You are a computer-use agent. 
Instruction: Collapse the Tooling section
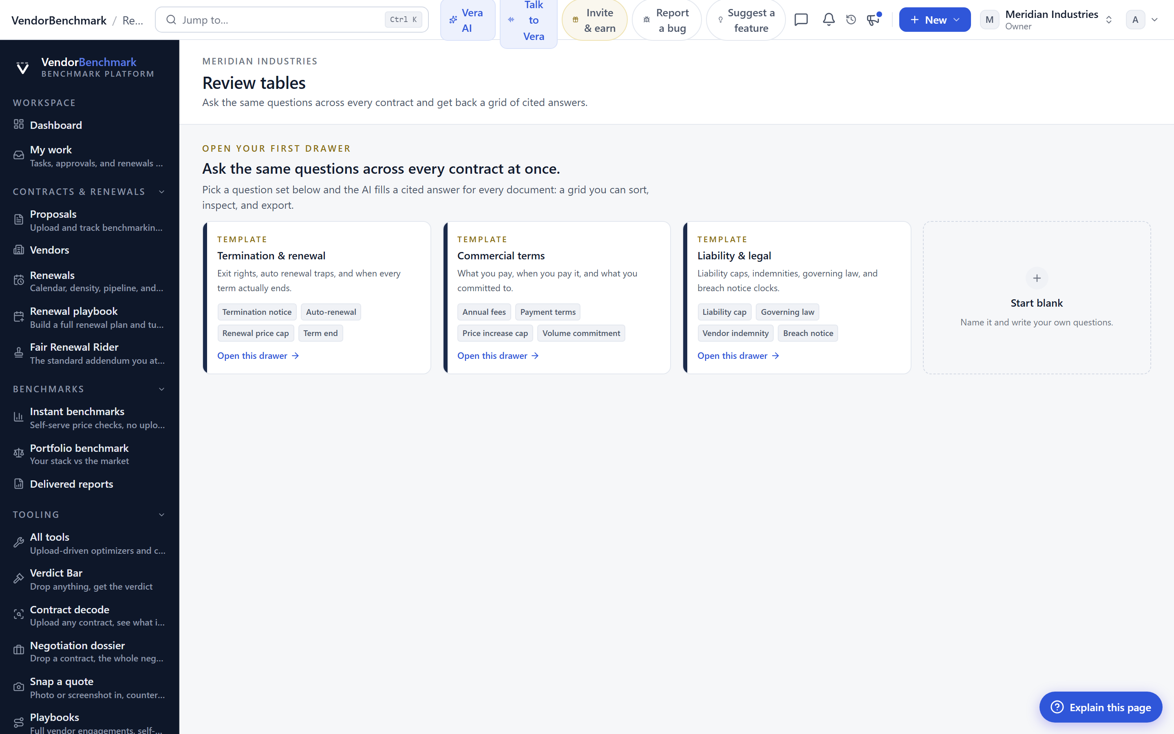[x=162, y=515]
